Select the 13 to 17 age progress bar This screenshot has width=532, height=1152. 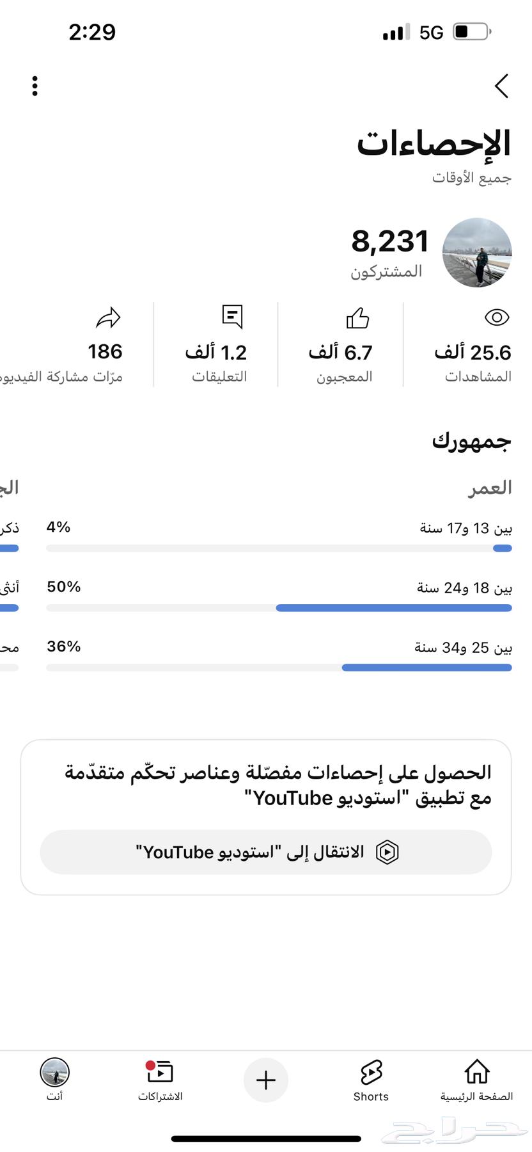(279, 548)
